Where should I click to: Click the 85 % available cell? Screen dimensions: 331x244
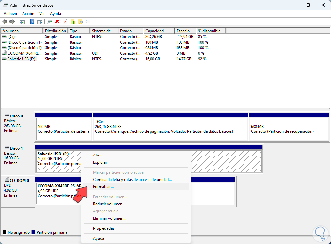coord(202,36)
